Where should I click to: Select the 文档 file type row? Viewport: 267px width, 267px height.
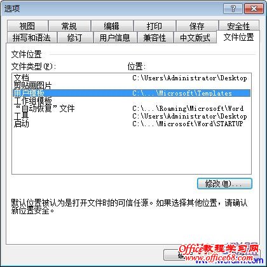(x=132, y=78)
